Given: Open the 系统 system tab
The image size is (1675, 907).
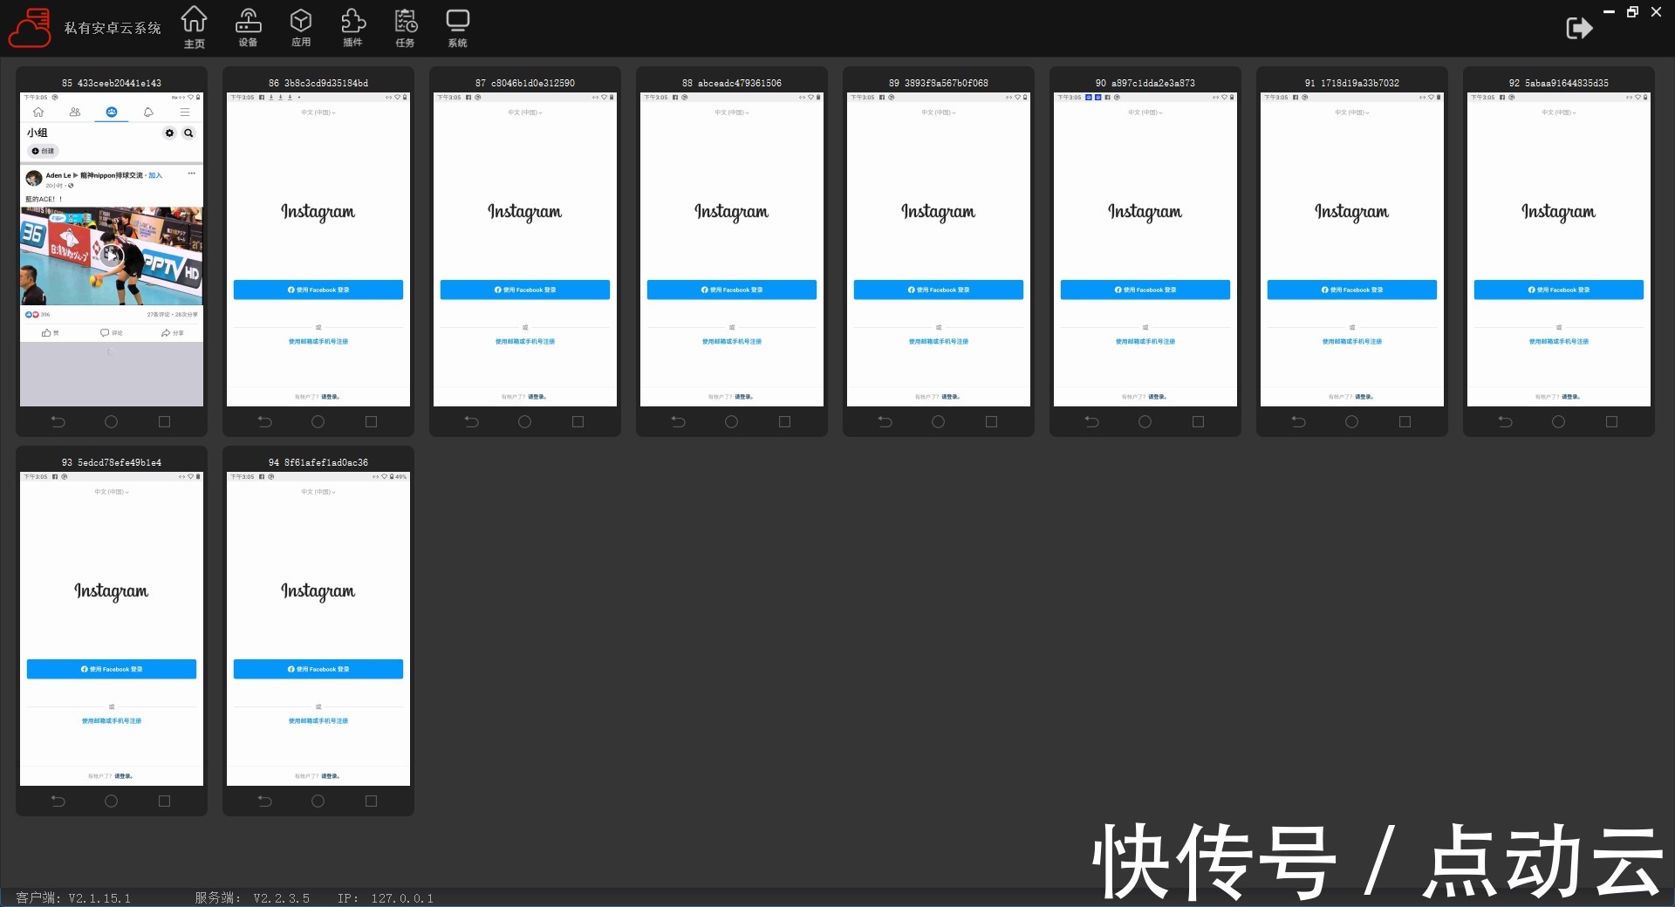Looking at the screenshot, I should [x=458, y=28].
